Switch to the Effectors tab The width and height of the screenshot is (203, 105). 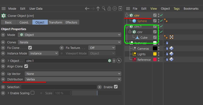[71, 22]
